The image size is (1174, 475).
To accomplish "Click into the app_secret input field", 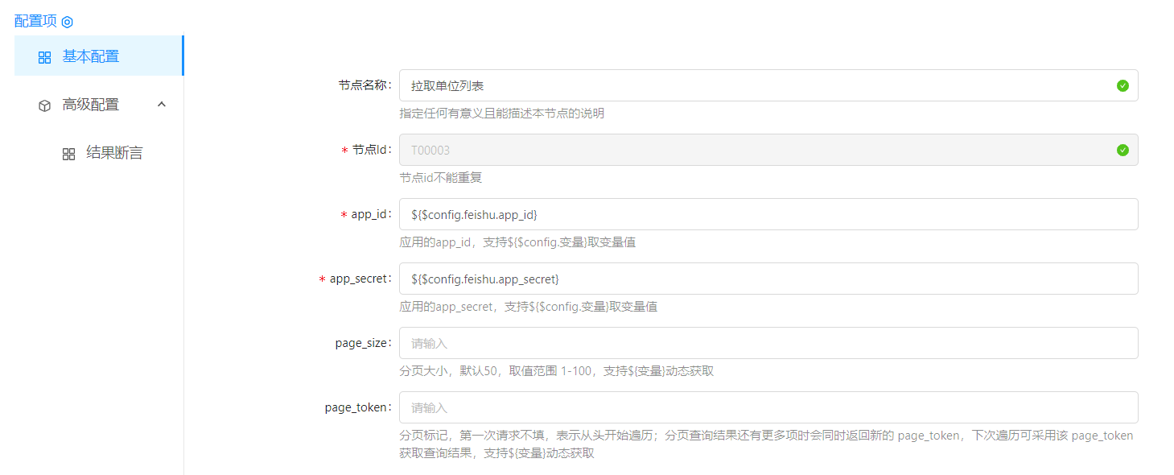I will [768, 279].
